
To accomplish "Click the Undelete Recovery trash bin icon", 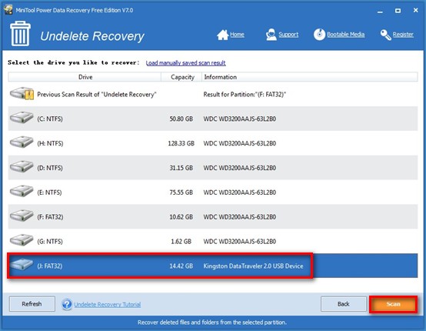I will (20, 33).
